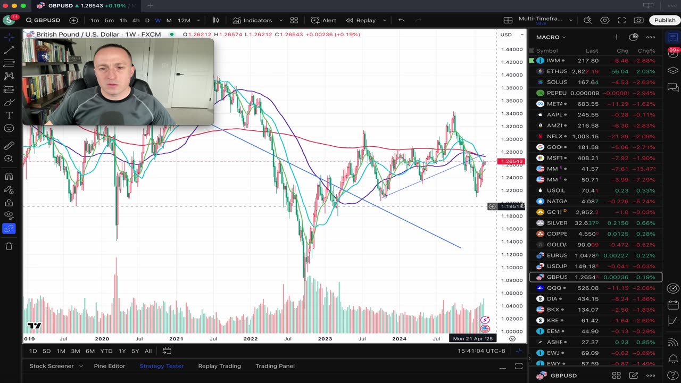The width and height of the screenshot is (681, 383).
Task: Toggle market status green dot
Action: tap(172, 35)
